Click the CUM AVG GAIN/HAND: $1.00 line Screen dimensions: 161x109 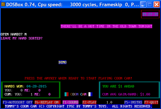click(126, 94)
